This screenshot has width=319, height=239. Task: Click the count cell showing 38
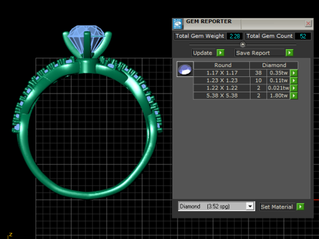259,73
